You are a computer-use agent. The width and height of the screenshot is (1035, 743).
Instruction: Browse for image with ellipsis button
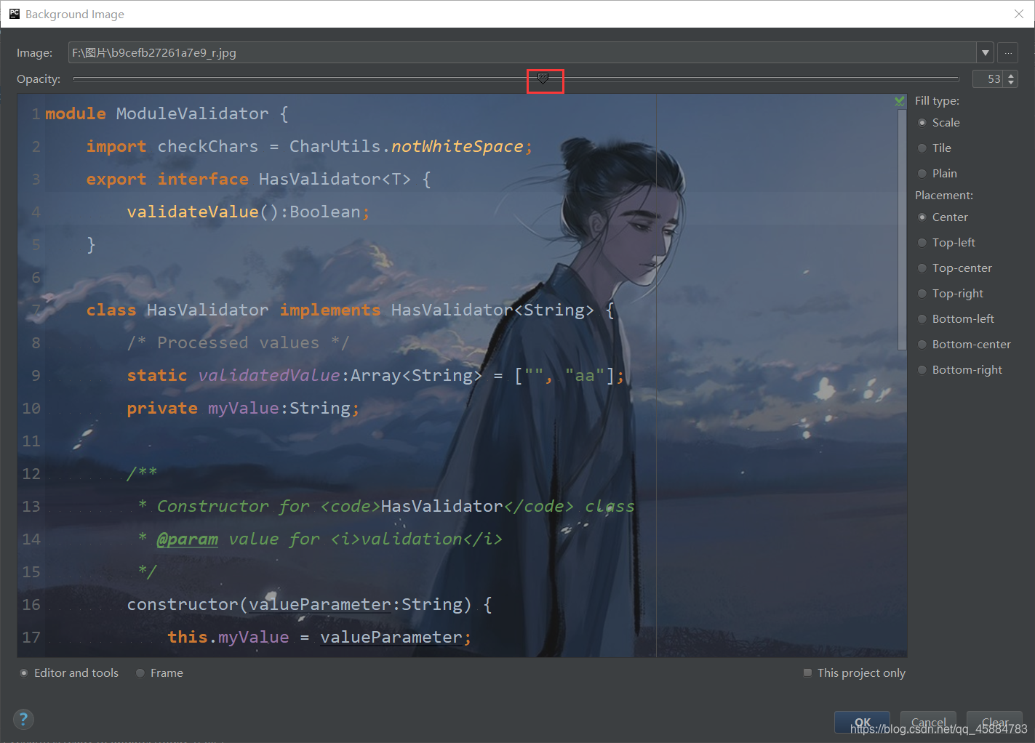pos(1008,52)
